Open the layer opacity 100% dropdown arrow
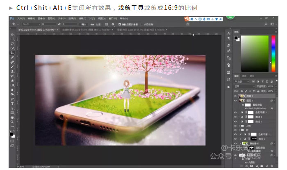Image resolution: width=287 pixels, height=170 pixels. (276, 86)
